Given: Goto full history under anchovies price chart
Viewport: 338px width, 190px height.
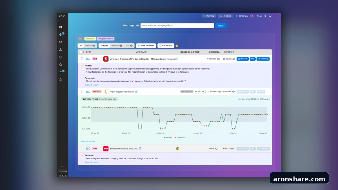Looking at the screenshot, I should (88, 141).
